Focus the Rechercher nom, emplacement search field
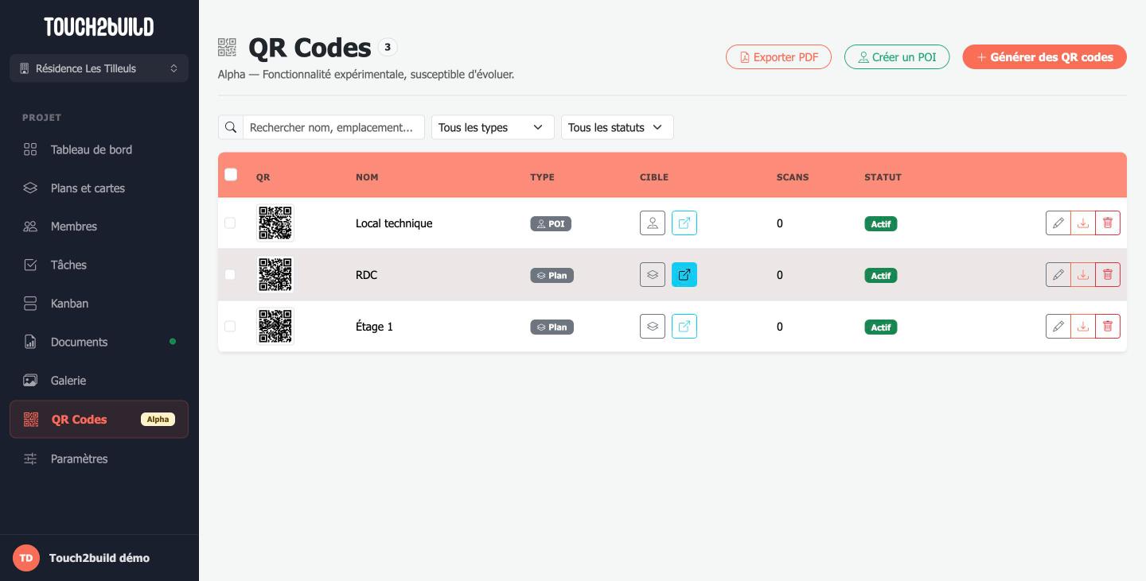 click(x=333, y=127)
